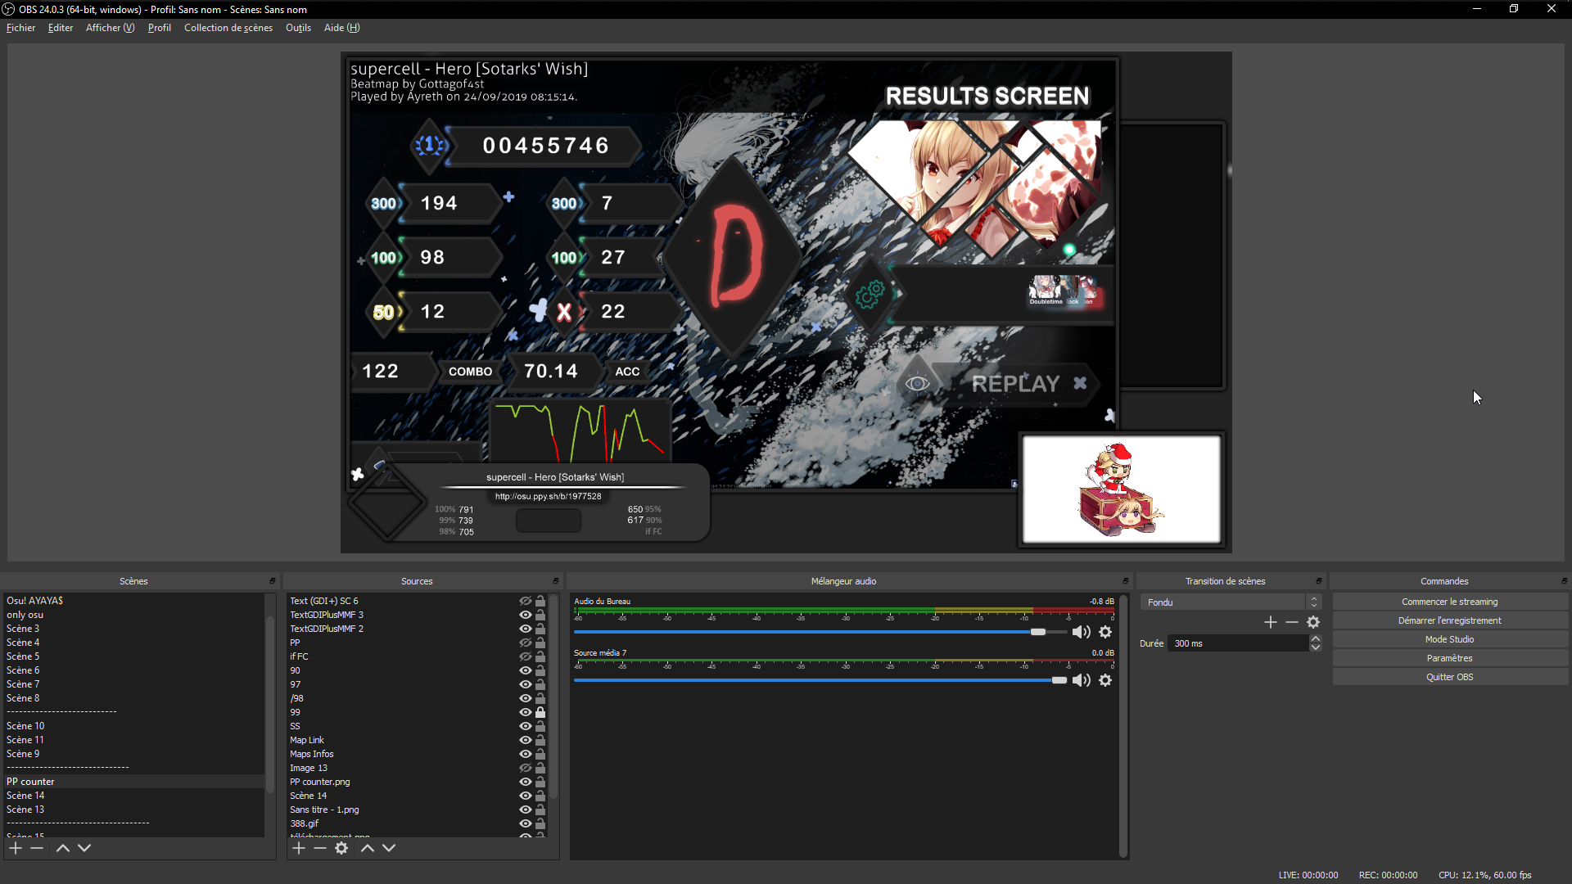This screenshot has height=884, width=1572.
Task: Unlock the 99 source lock
Action: 540,712
